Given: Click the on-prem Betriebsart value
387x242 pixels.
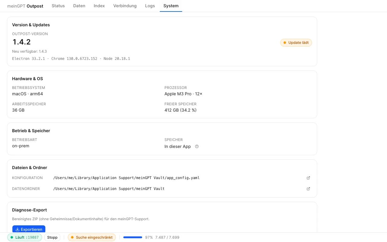Looking at the screenshot, I should pyautogui.click(x=21, y=146).
